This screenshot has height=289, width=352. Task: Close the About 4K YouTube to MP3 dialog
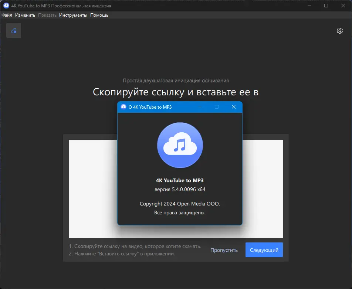[x=234, y=107]
